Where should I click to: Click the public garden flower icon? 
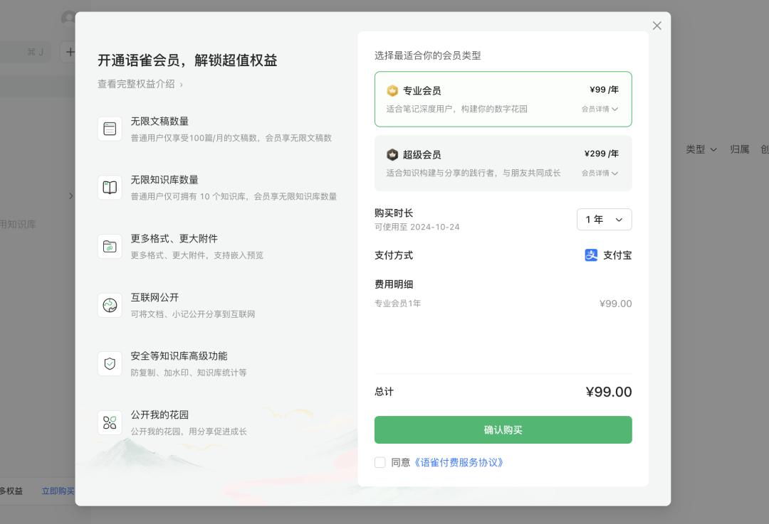pyautogui.click(x=110, y=422)
